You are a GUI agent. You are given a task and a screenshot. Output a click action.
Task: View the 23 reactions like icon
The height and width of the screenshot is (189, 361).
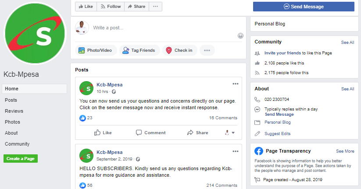[82, 118]
